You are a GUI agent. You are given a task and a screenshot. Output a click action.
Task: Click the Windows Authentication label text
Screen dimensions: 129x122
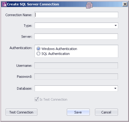point(59,49)
